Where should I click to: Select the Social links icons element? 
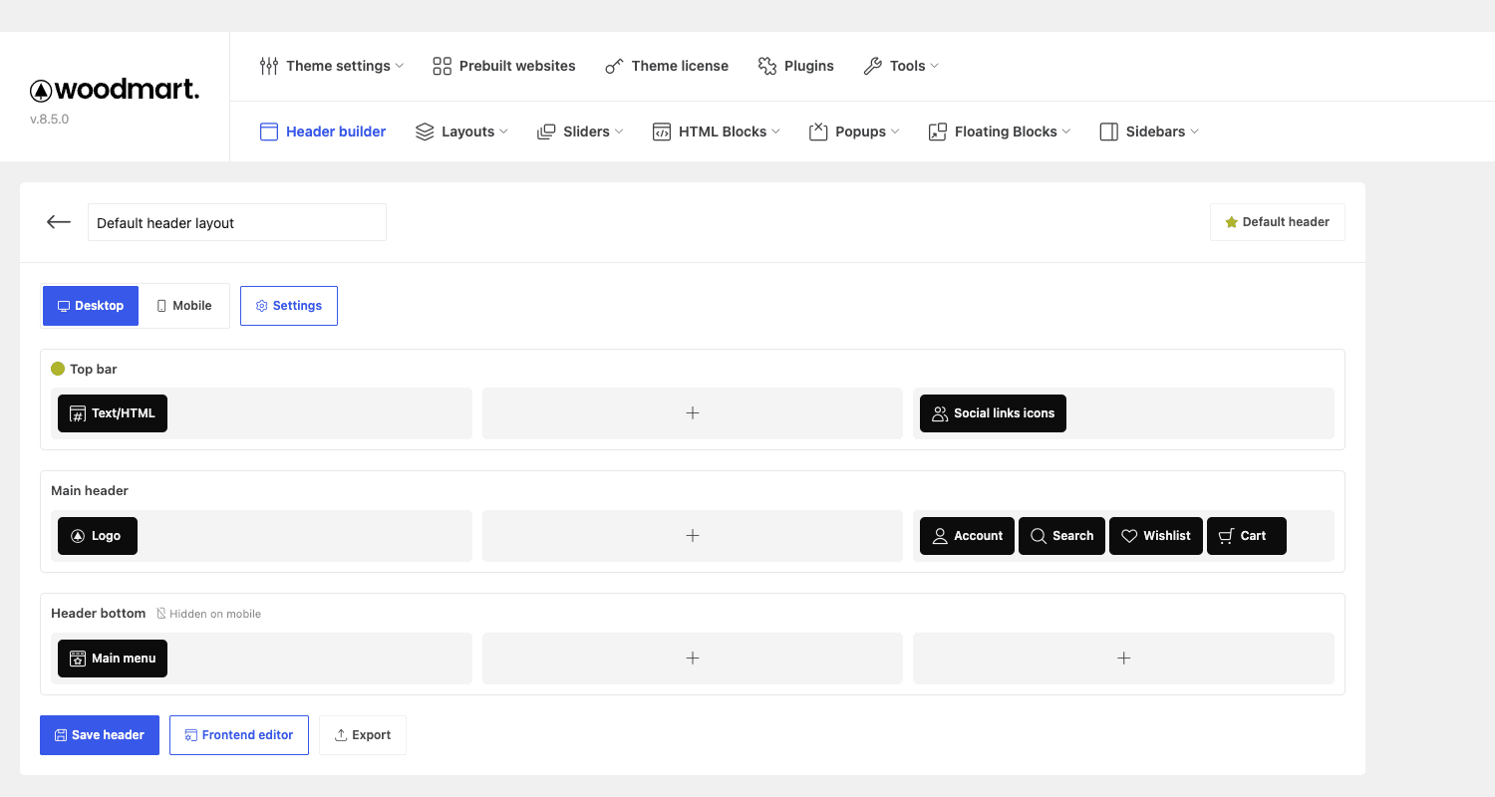click(x=993, y=413)
